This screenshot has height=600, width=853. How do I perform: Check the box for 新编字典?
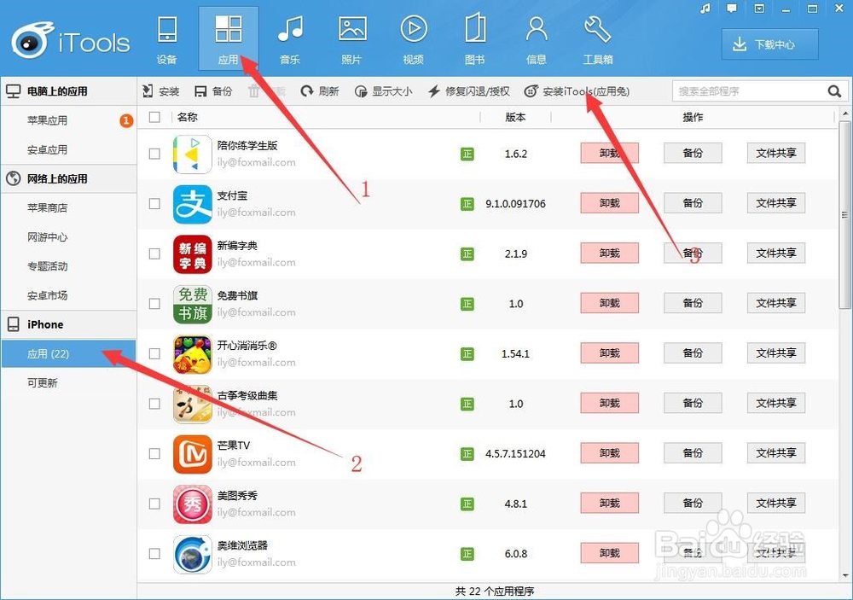click(x=154, y=253)
